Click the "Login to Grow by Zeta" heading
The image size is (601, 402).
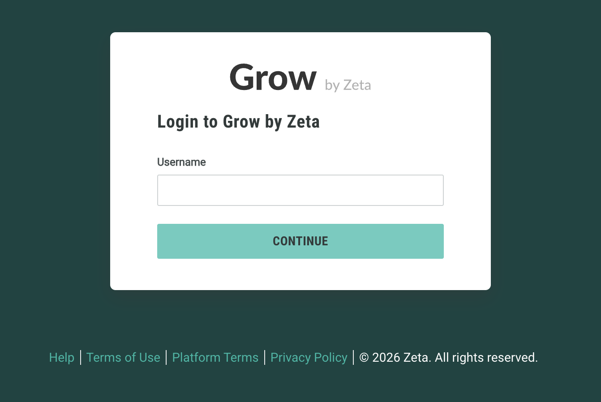[238, 122]
